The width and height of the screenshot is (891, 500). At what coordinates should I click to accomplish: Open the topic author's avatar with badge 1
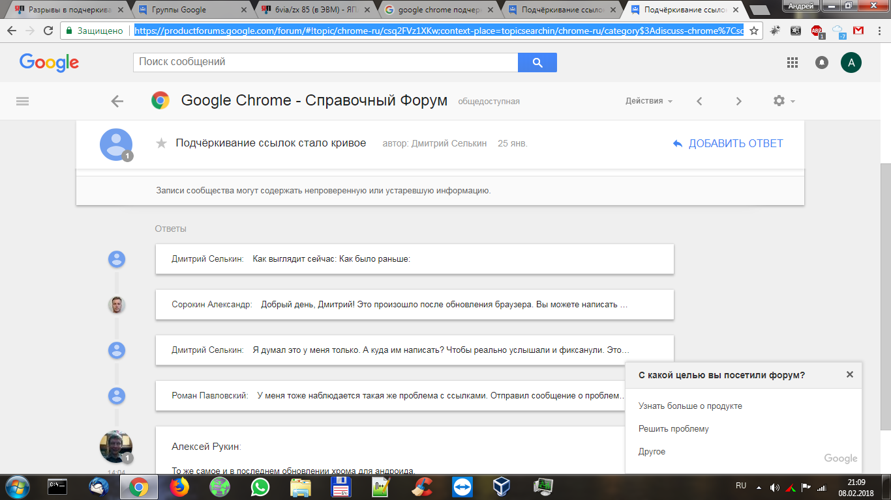coord(116,145)
